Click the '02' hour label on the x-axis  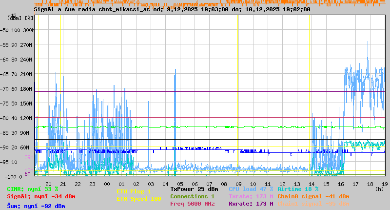(136, 184)
